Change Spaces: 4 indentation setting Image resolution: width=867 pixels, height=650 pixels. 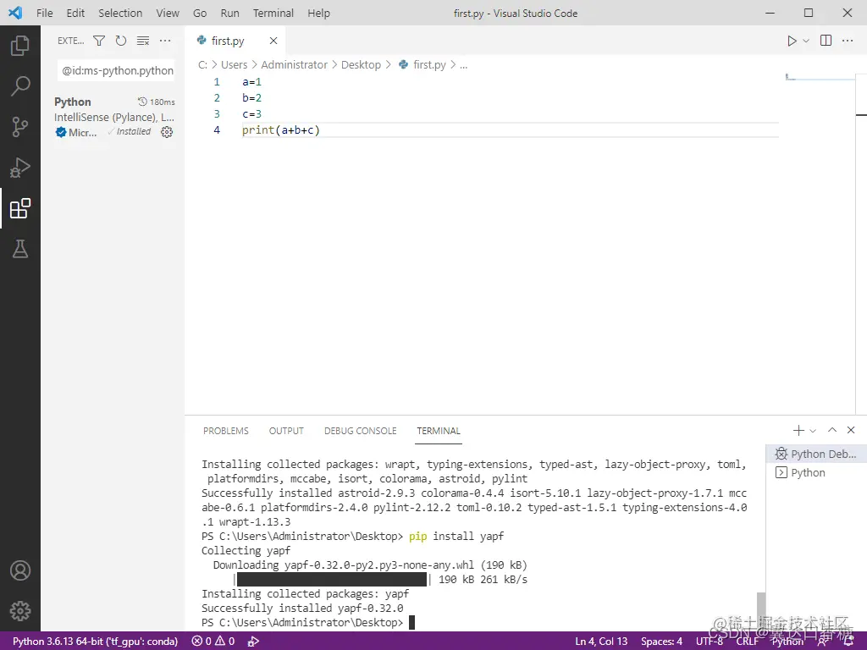[x=661, y=642]
